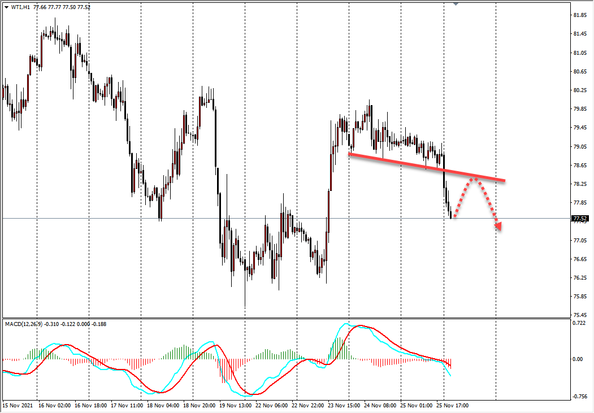Click time label 15 Nov 2021
The width and height of the screenshot is (594, 413).
click(18, 406)
